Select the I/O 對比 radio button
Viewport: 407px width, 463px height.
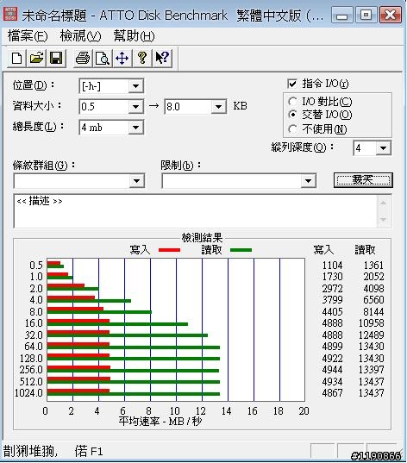292,102
